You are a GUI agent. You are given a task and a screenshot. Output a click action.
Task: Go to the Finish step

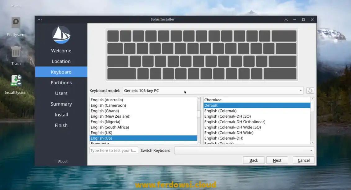pyautogui.click(x=61, y=125)
